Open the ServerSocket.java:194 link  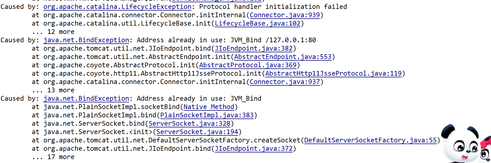(x=197, y=132)
